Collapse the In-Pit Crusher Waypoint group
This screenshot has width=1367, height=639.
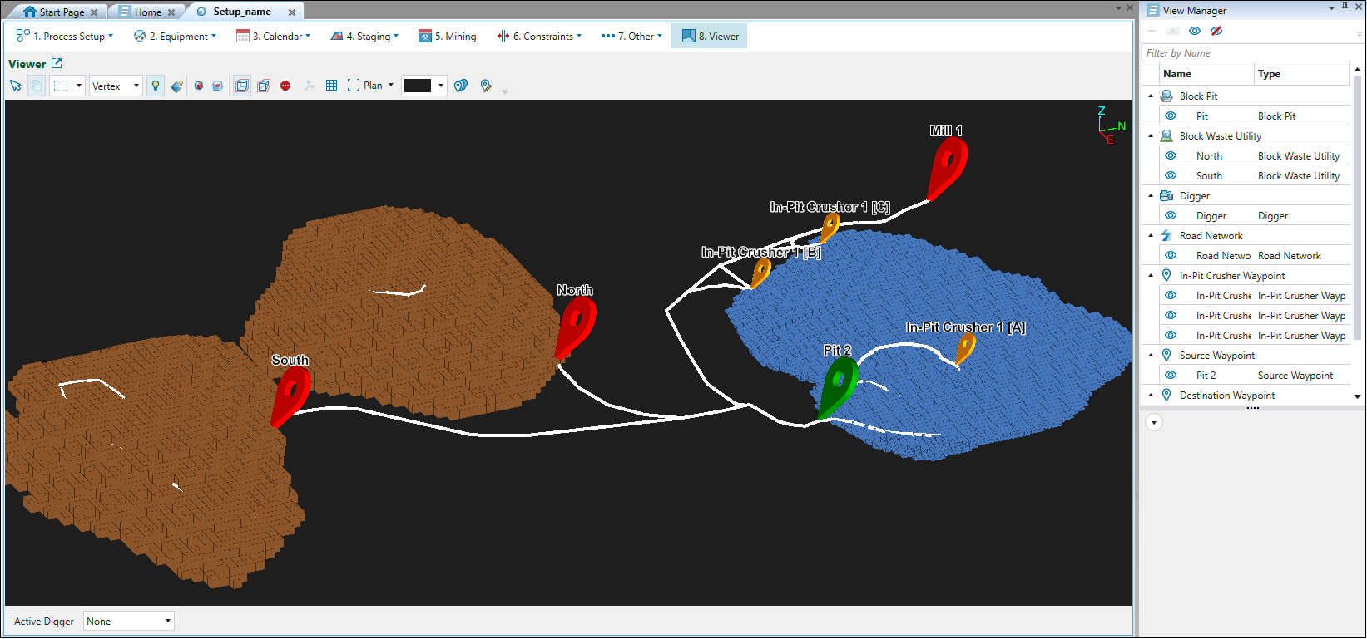[x=1151, y=275]
